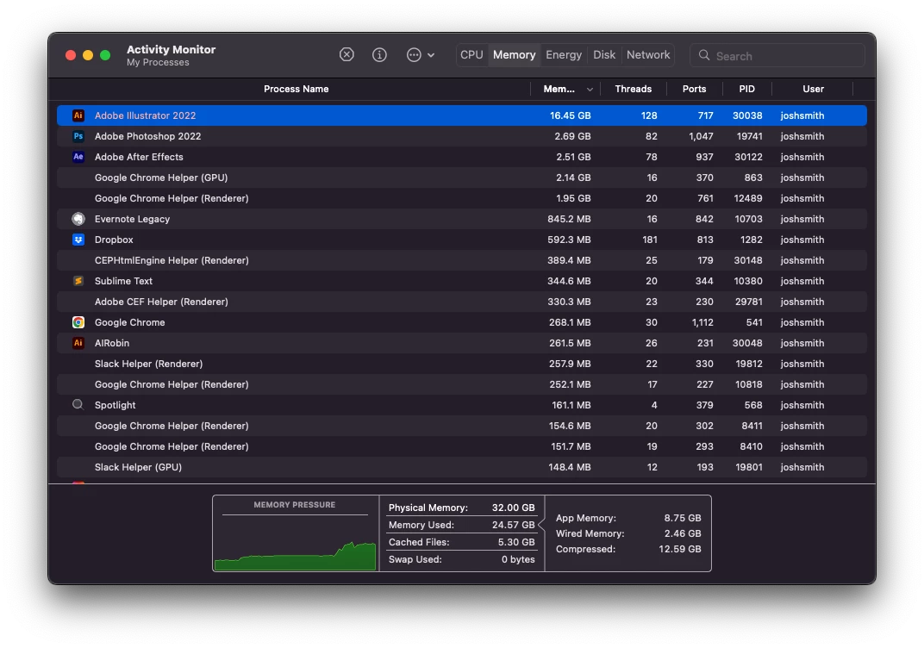Click the Activity Monitor window title

171,49
